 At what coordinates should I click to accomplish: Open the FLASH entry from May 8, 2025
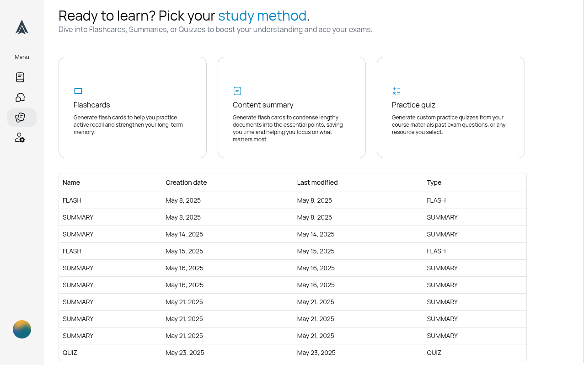[x=72, y=200]
